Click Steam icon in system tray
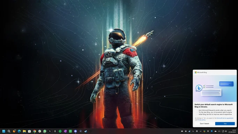Image resolution: width=238 pixels, height=134 pixels. pyautogui.click(x=189, y=131)
